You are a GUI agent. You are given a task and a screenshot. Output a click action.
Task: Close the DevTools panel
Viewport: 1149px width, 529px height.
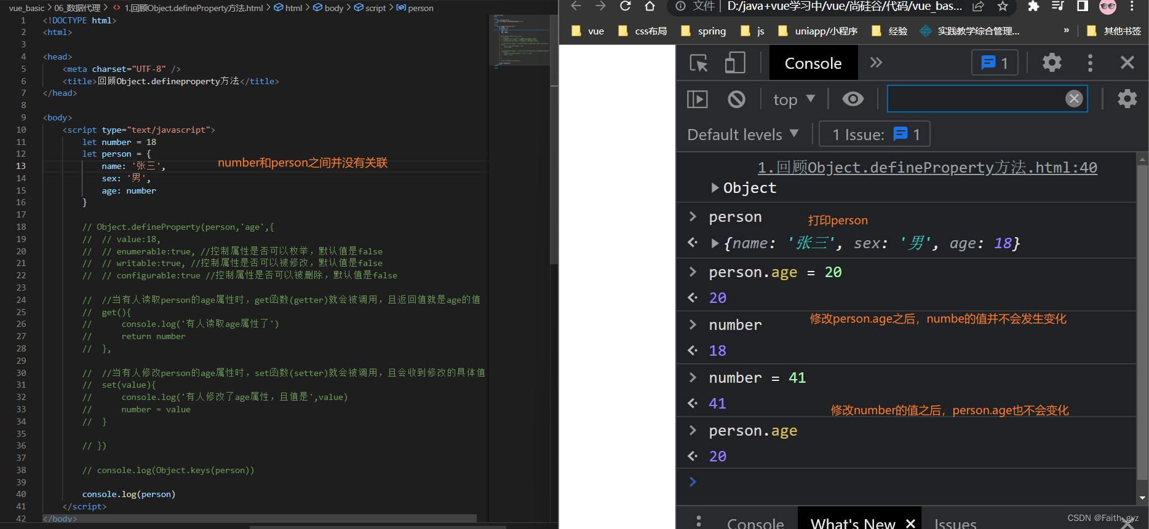(x=1127, y=63)
